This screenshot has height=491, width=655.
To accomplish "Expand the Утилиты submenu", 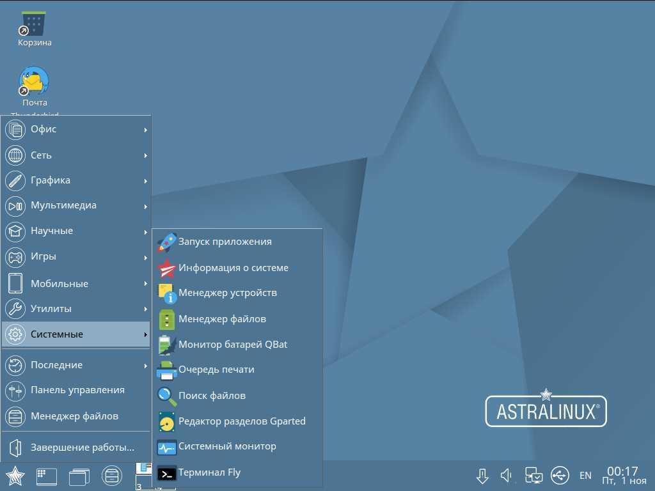I will click(x=75, y=308).
